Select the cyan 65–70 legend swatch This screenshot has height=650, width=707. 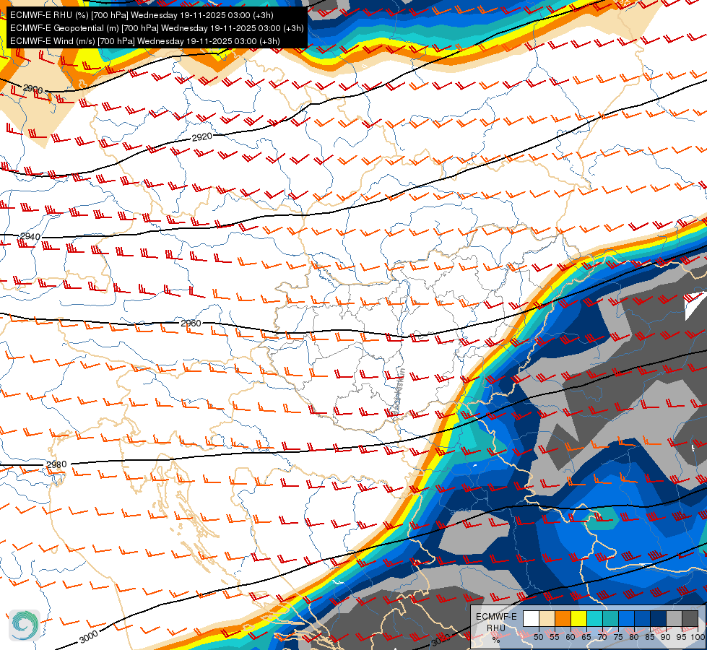pyautogui.click(x=595, y=618)
